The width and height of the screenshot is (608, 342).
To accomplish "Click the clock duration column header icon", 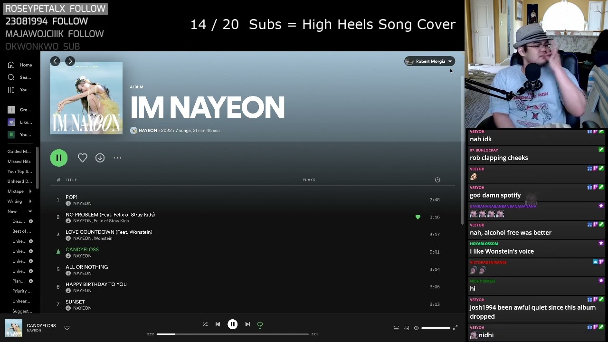I will coord(437,180).
